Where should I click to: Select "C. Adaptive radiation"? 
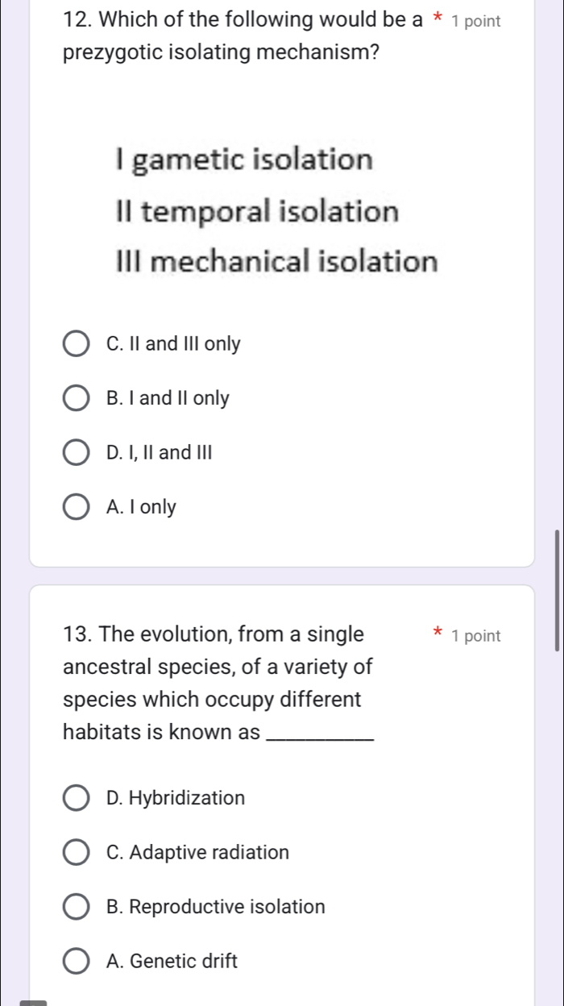click(x=77, y=853)
